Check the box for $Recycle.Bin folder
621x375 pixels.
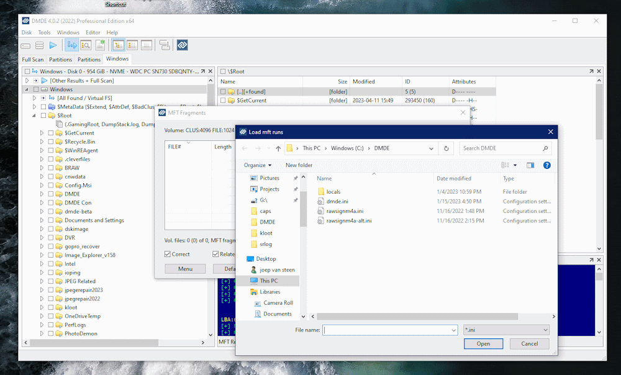click(51, 142)
